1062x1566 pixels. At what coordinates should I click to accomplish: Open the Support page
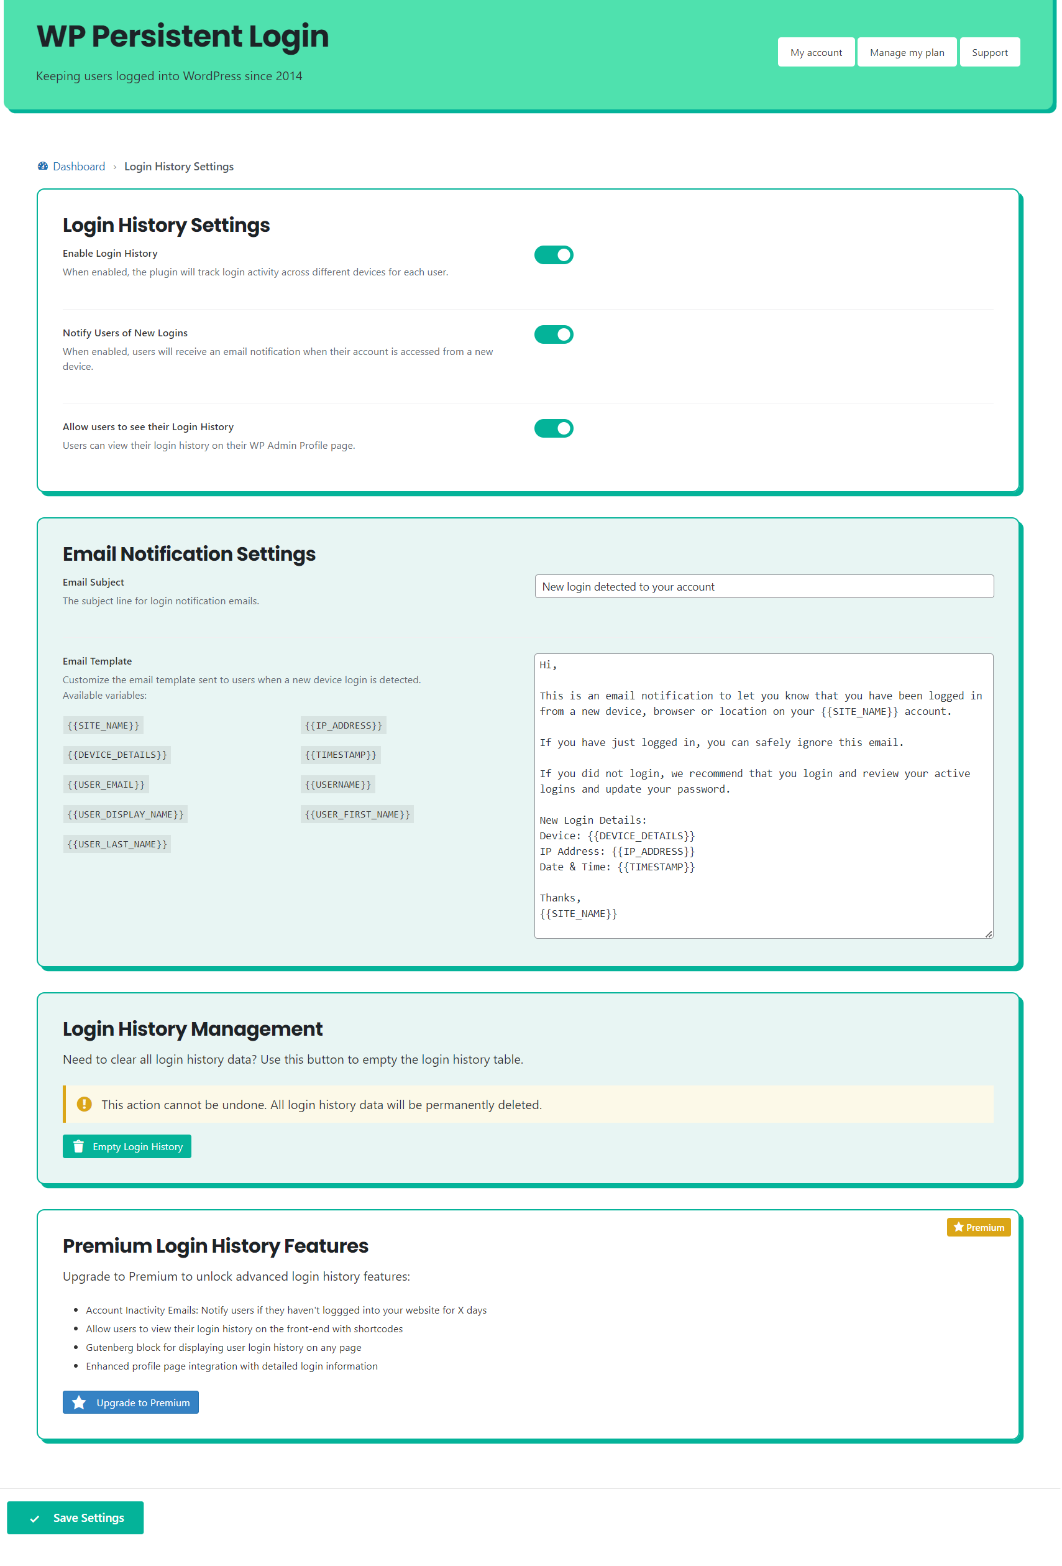989,52
